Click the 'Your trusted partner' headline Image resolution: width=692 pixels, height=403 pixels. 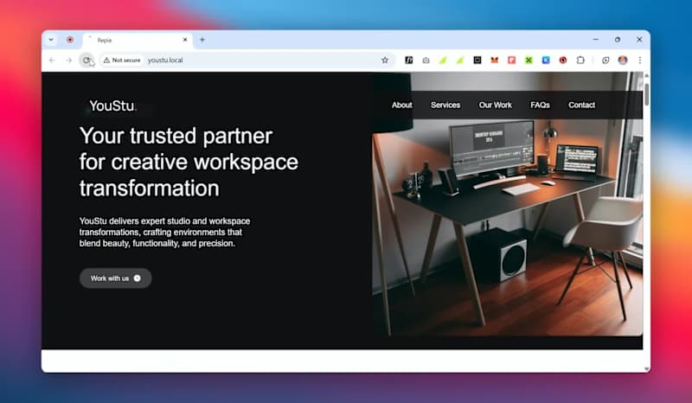(x=189, y=162)
